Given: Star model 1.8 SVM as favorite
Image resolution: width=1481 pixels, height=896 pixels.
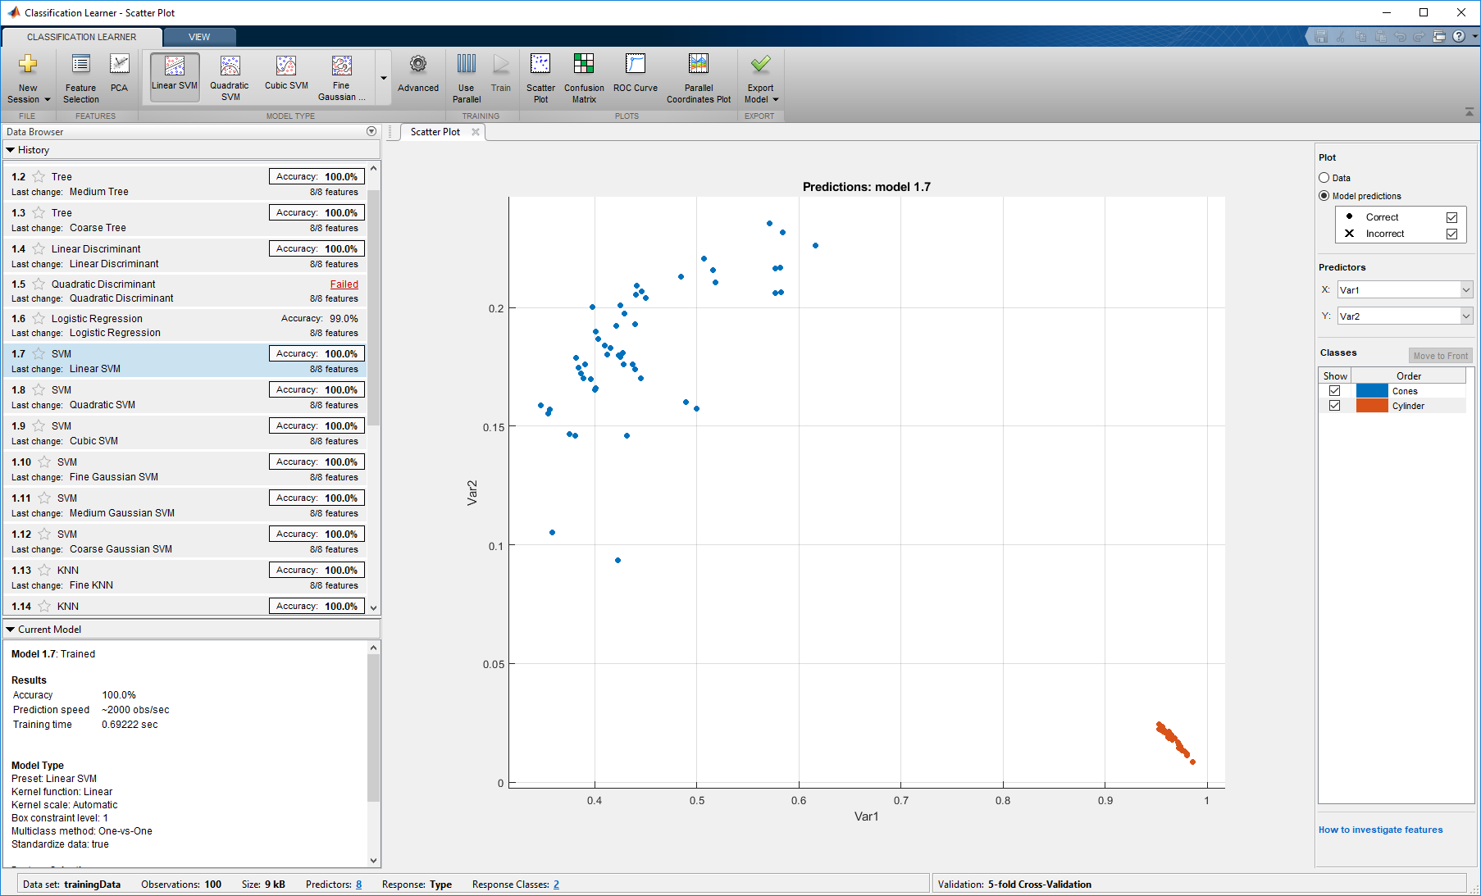Looking at the screenshot, I should point(39,389).
